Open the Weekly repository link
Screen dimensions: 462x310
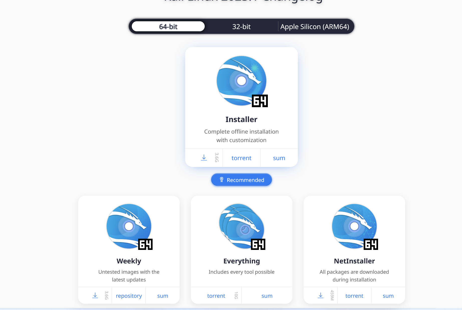[129, 296]
